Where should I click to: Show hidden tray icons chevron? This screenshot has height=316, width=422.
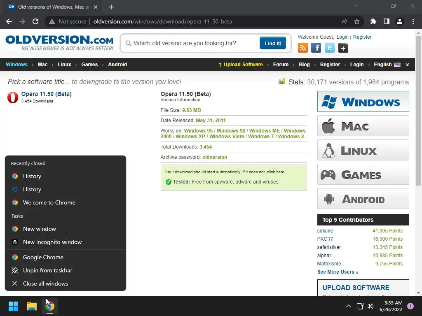click(x=349, y=306)
